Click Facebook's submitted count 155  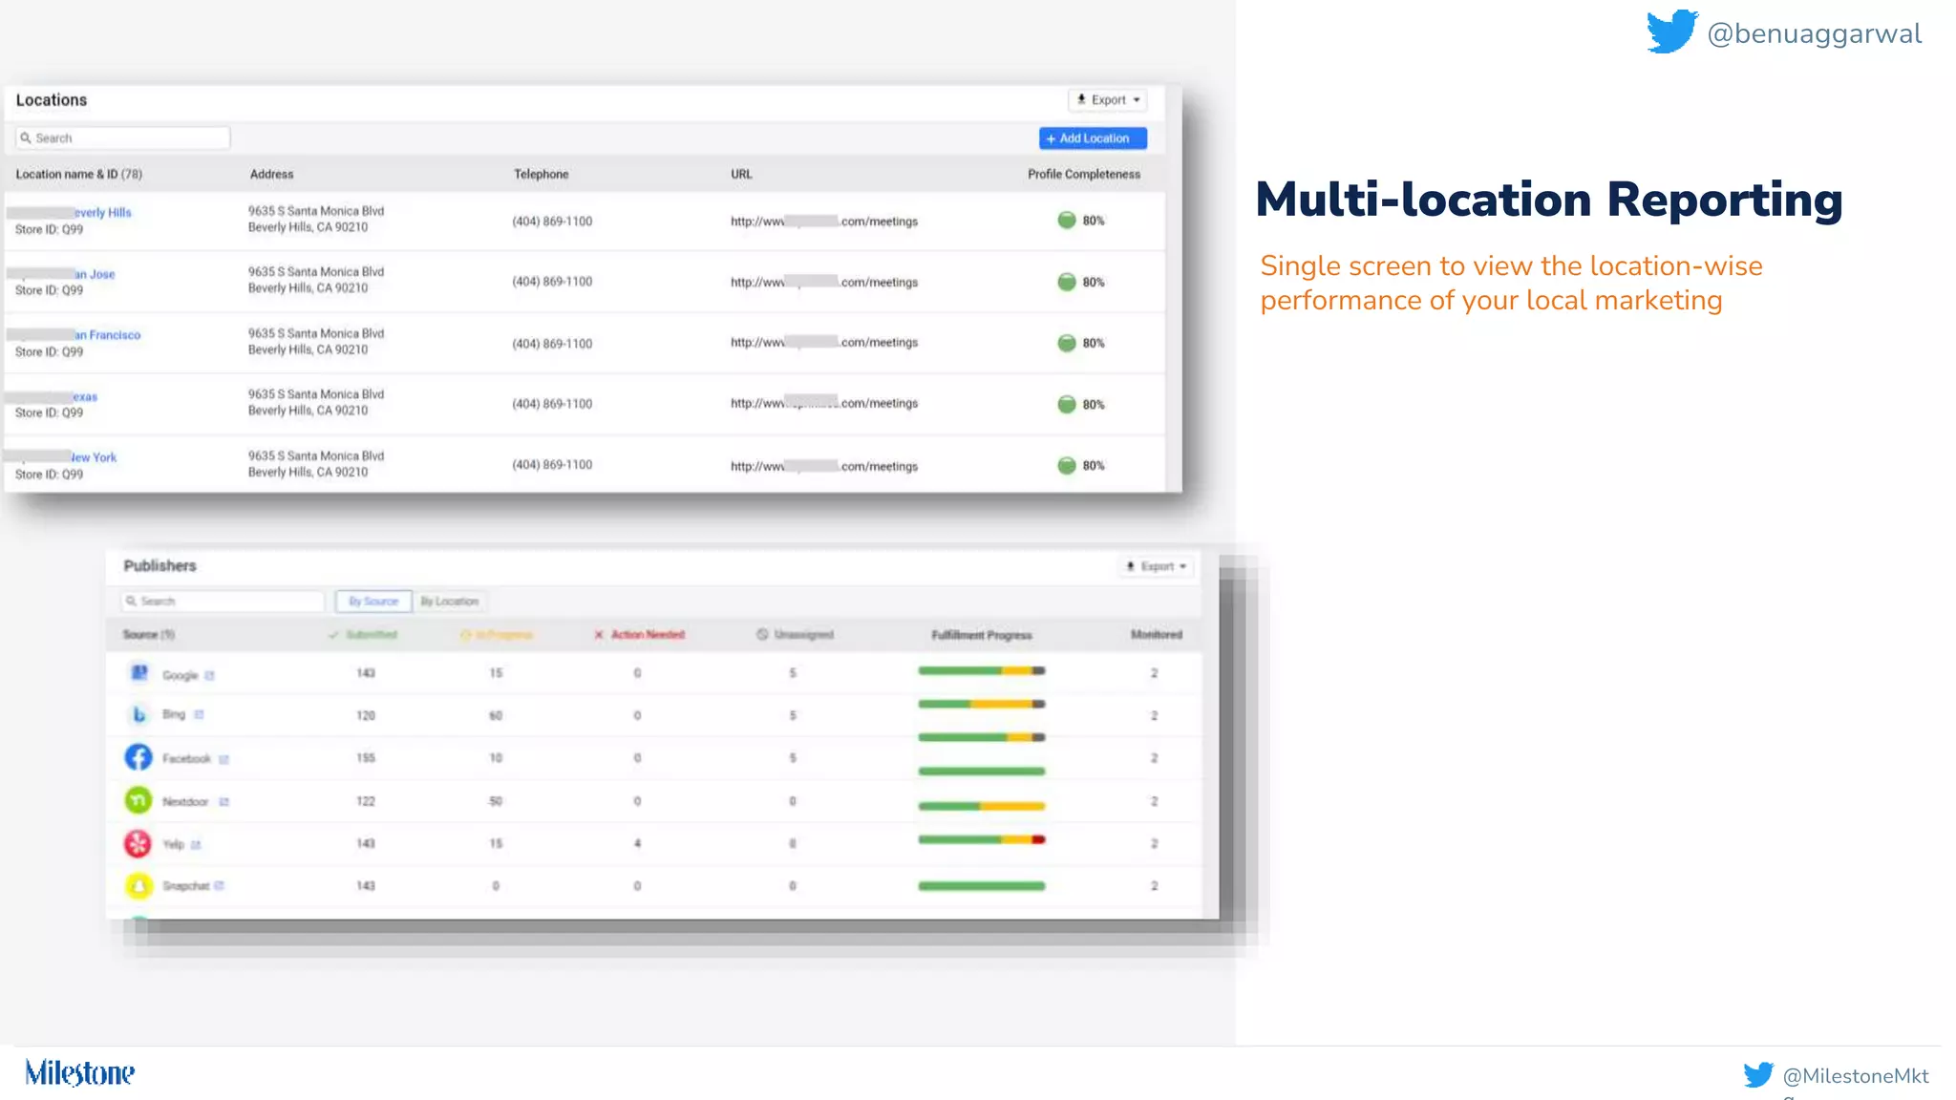(366, 757)
